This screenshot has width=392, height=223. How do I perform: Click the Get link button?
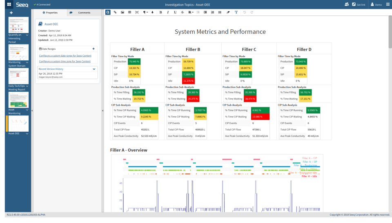359,4
